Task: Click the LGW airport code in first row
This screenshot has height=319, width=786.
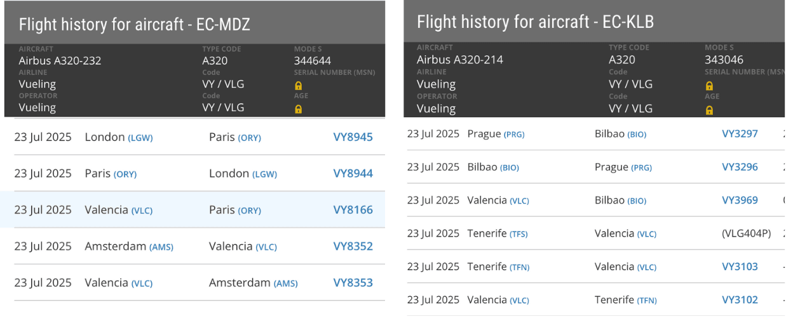Action: [x=140, y=138]
